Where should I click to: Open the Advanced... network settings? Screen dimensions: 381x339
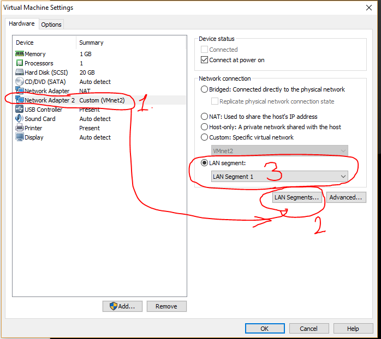(x=346, y=197)
